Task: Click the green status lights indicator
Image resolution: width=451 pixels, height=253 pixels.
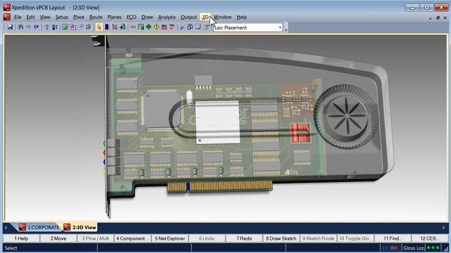Action: pyautogui.click(x=433, y=248)
